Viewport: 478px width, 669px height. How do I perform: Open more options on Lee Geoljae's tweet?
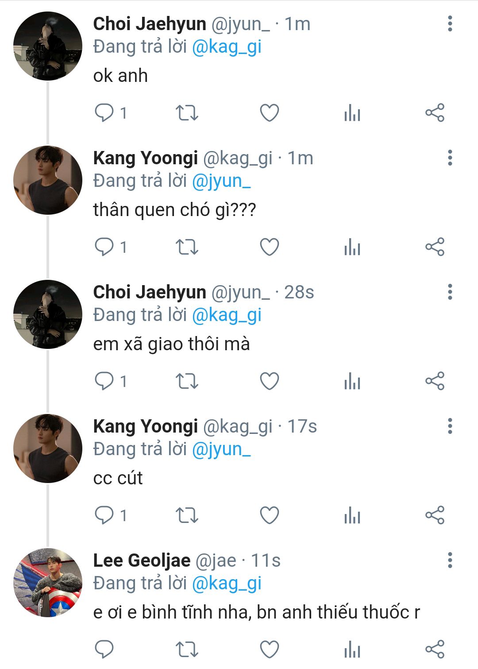pos(450,561)
